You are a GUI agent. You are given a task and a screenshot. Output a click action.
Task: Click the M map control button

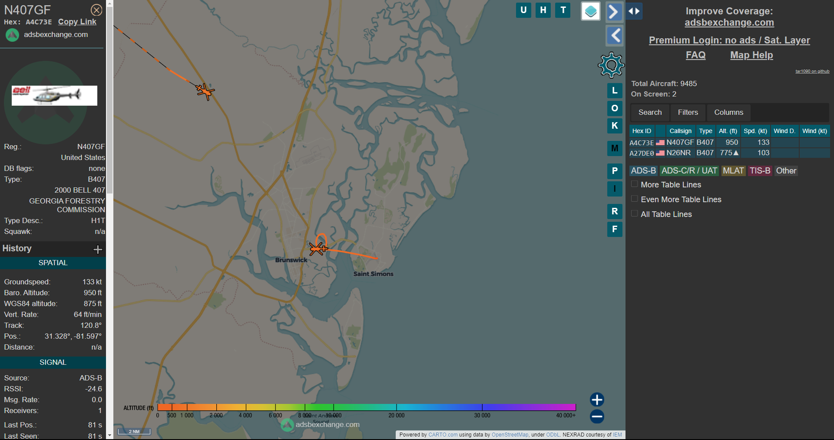[x=615, y=148]
